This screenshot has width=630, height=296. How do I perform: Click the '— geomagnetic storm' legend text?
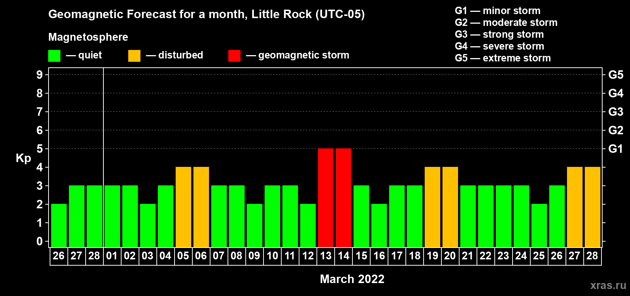pos(298,55)
